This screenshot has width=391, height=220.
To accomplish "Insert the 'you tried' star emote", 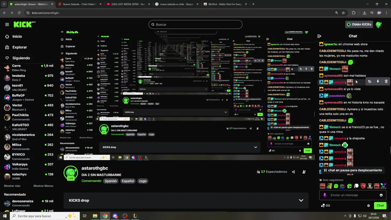I will 370,186.
